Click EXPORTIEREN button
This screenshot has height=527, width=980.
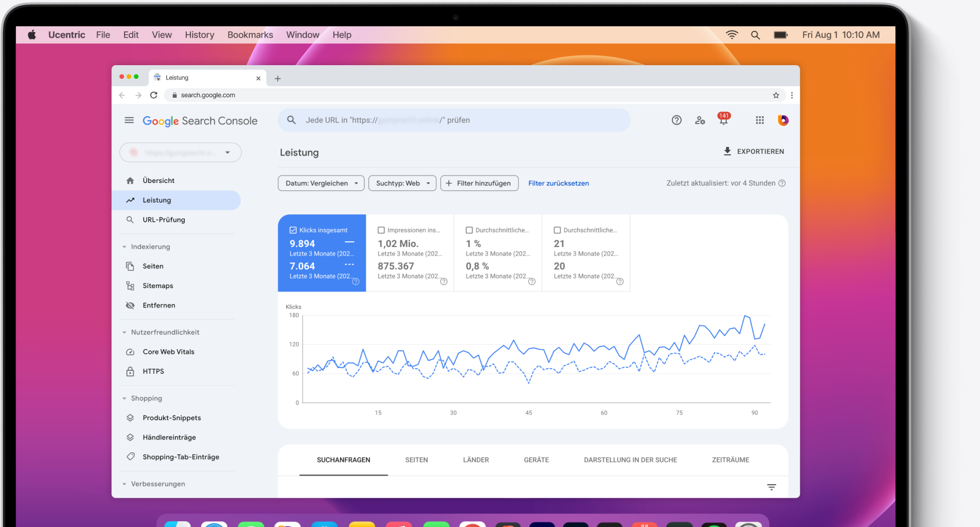pyautogui.click(x=754, y=151)
